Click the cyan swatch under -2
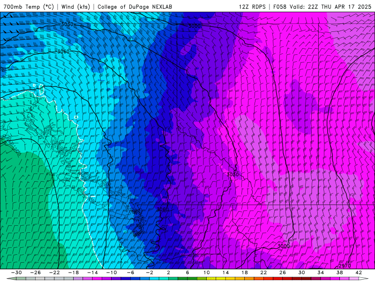 point(154,279)
